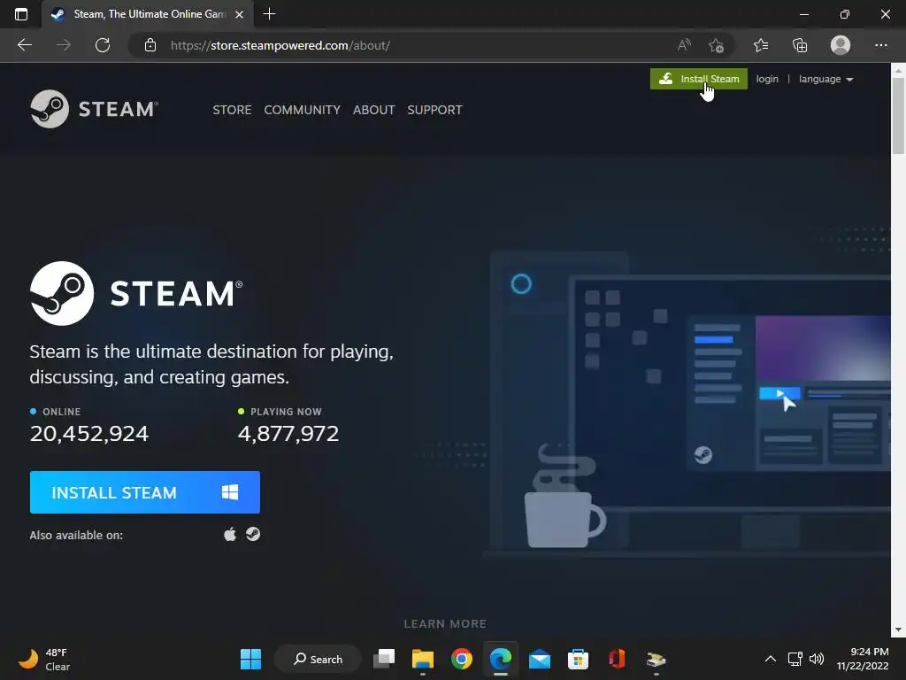Open Microsoft Store from taskbar
The height and width of the screenshot is (680, 906).
click(x=578, y=659)
